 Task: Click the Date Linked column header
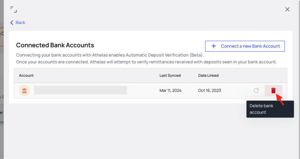pos(208,75)
